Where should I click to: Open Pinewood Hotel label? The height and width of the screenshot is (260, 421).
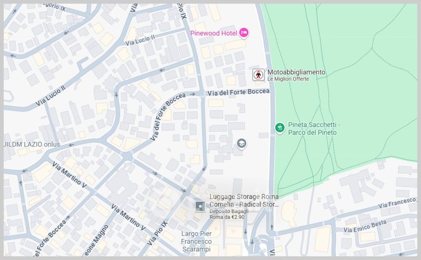(214, 33)
